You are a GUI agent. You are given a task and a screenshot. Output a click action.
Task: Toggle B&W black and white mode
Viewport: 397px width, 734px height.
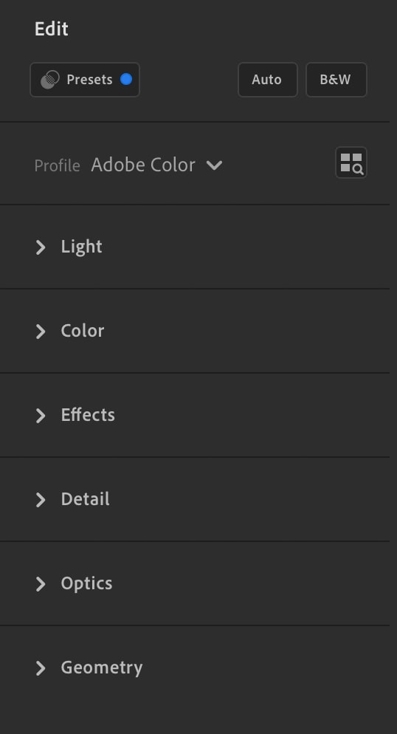click(336, 80)
